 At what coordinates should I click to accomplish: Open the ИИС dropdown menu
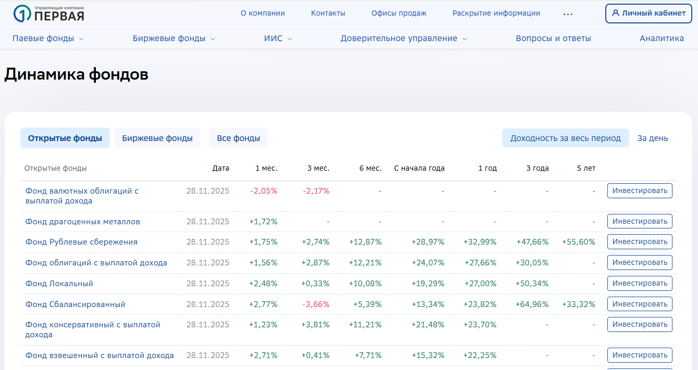[x=290, y=39]
